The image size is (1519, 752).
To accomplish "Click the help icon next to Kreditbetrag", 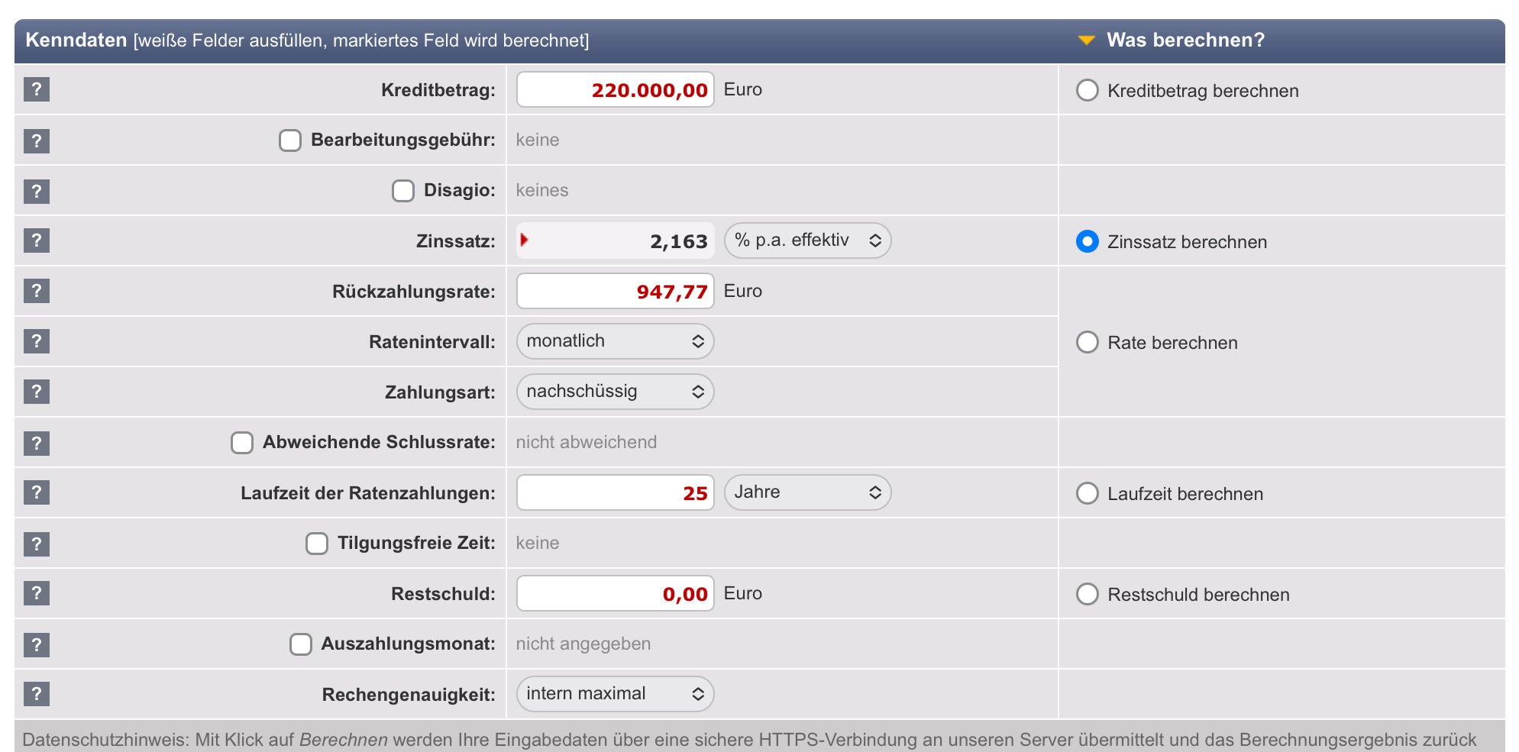I will click(36, 89).
